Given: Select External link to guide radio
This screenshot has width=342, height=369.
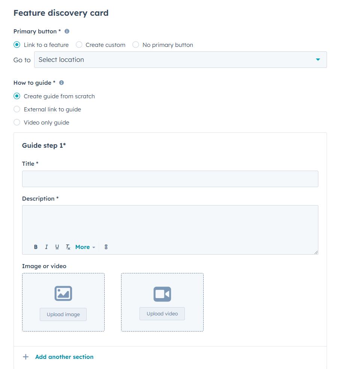Looking at the screenshot, I should pos(17,109).
